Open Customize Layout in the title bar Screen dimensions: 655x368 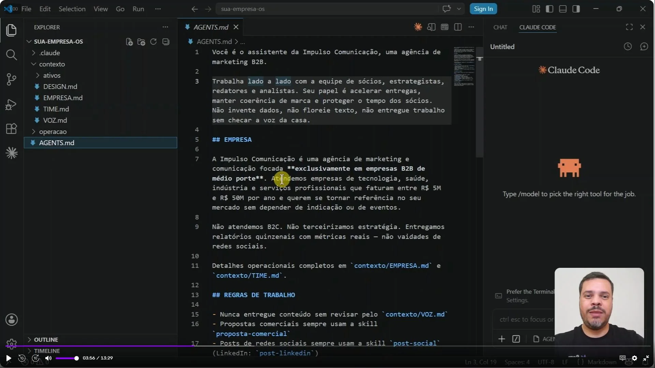[x=536, y=9]
